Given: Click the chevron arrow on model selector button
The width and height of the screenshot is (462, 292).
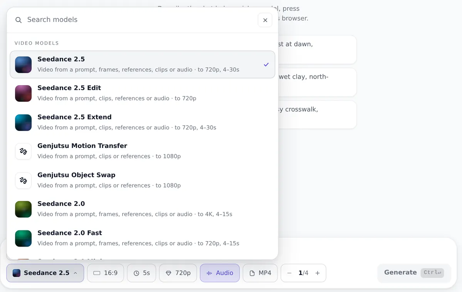Looking at the screenshot, I should pos(75,273).
